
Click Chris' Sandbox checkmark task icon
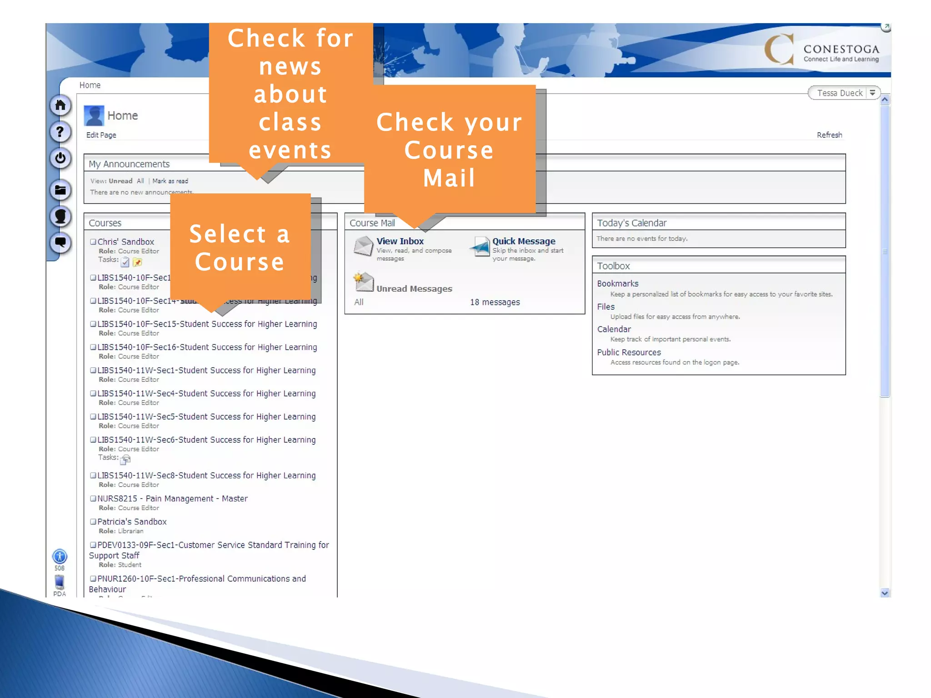click(x=125, y=262)
